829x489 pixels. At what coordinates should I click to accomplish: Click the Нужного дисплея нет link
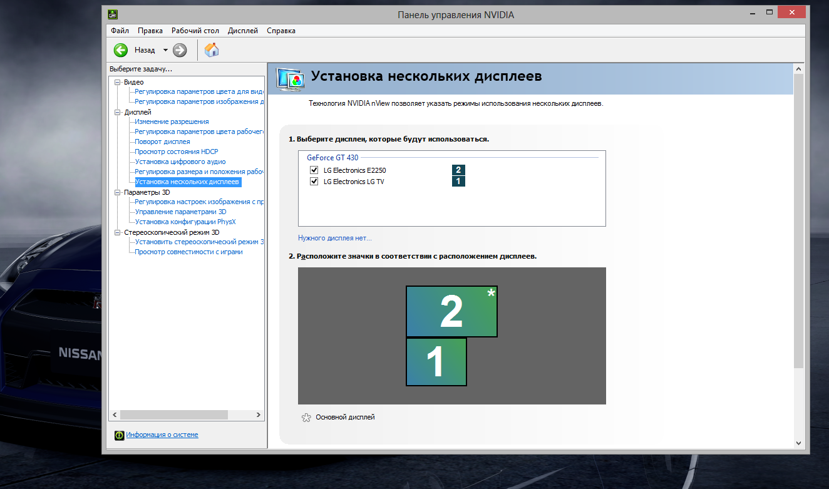tap(335, 238)
